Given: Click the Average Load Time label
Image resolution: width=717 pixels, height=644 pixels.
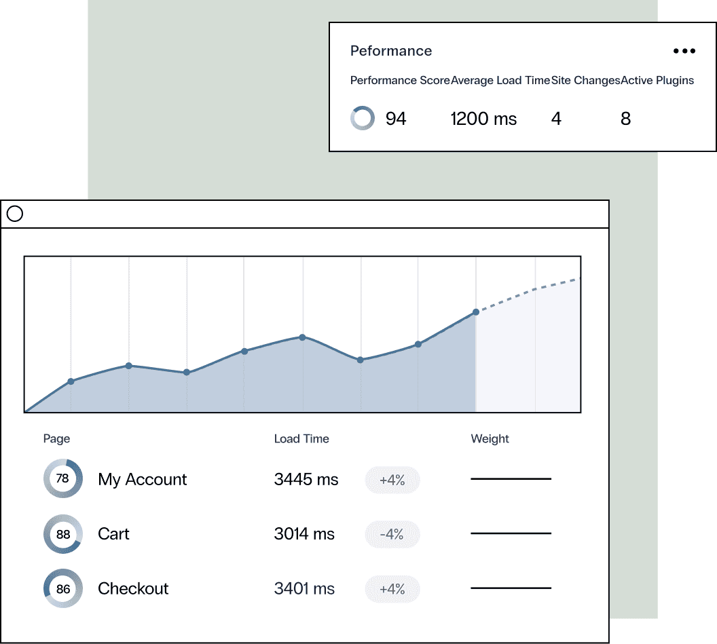Looking at the screenshot, I should pyautogui.click(x=500, y=81).
